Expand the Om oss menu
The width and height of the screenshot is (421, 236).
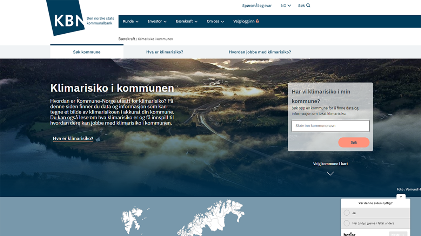point(214,21)
